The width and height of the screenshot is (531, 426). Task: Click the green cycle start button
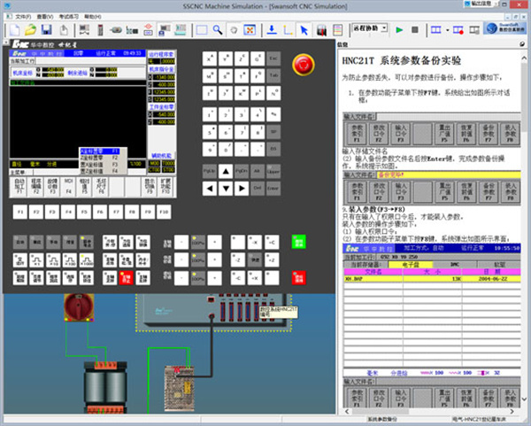click(297, 242)
